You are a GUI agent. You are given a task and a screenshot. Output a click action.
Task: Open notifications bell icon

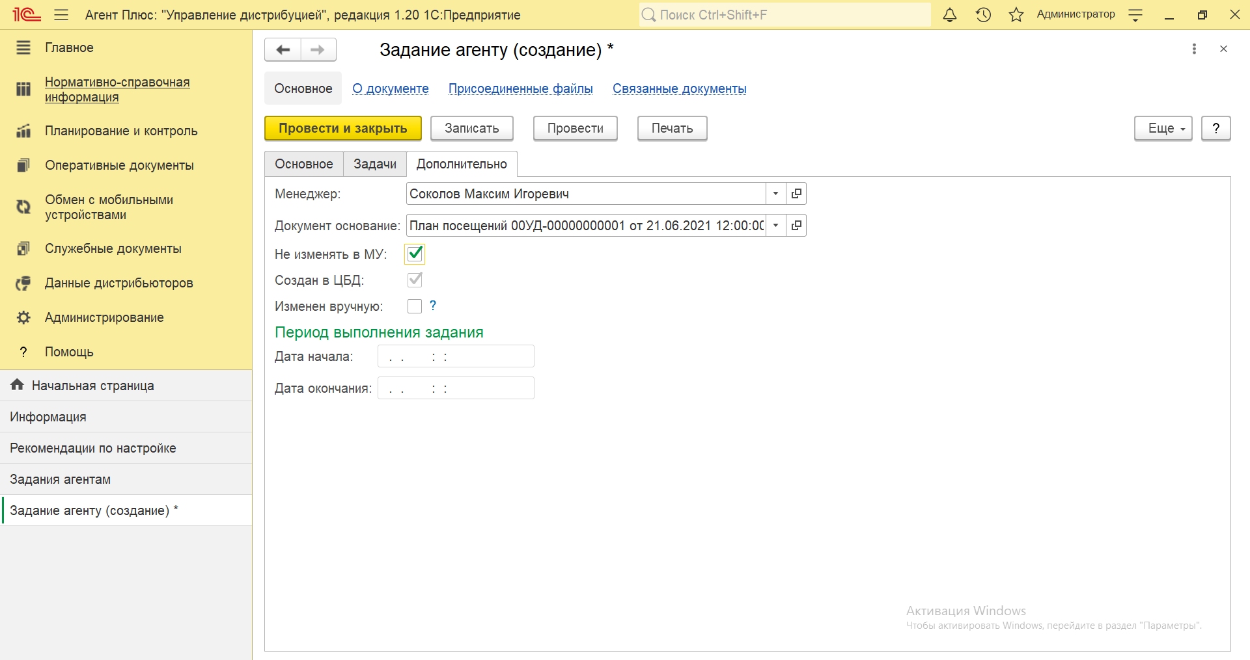tap(950, 14)
